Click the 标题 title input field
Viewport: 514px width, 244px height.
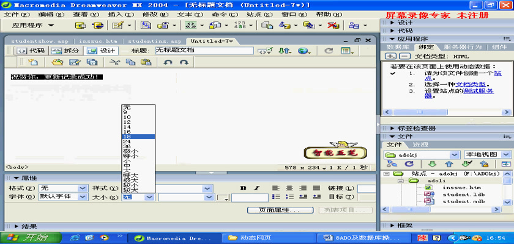pyautogui.click(x=204, y=51)
